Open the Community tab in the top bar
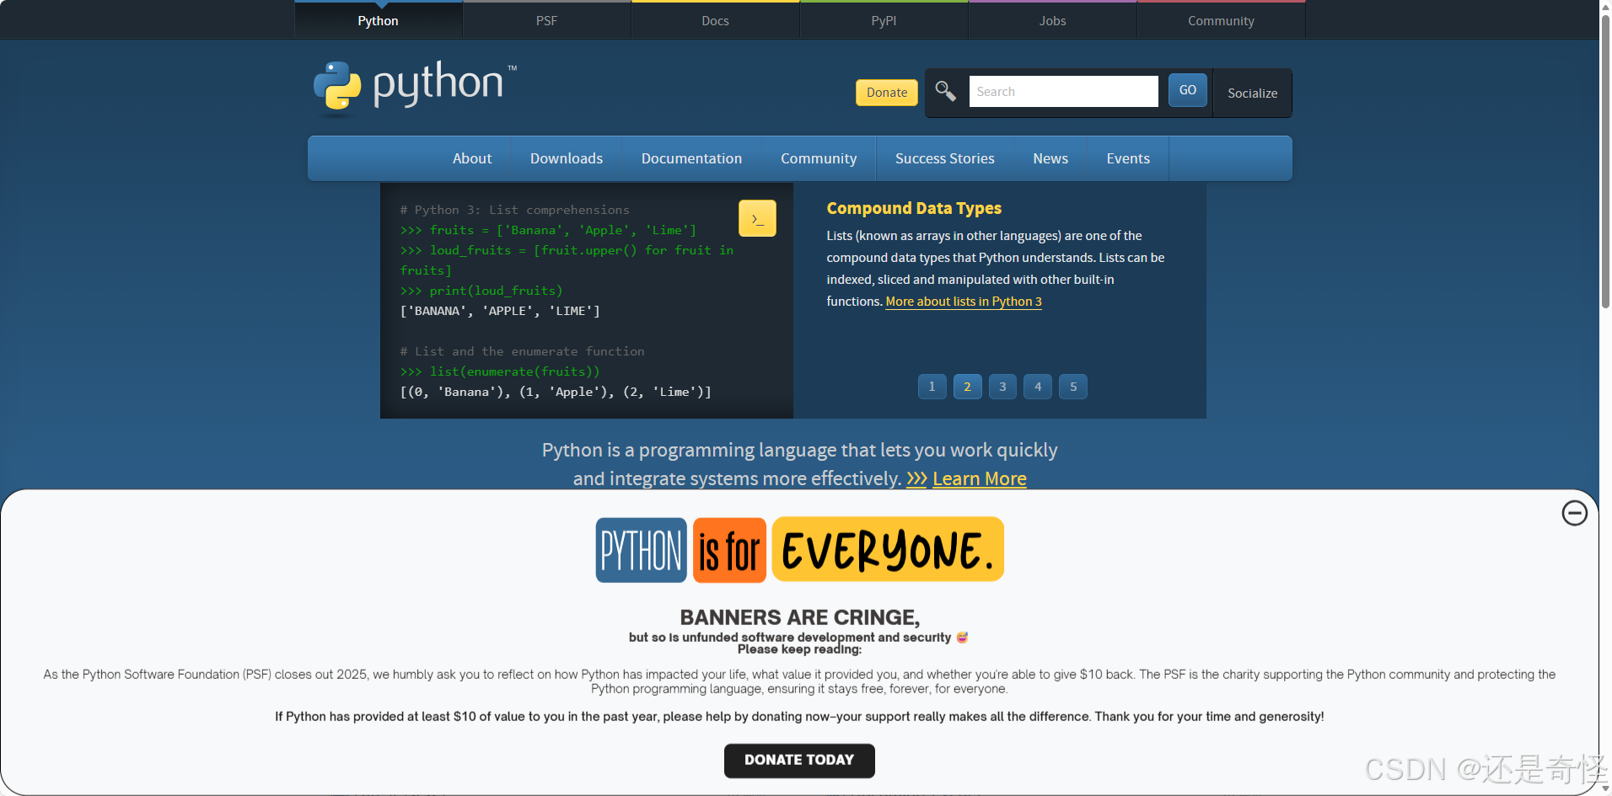The image size is (1612, 796). point(1221,20)
